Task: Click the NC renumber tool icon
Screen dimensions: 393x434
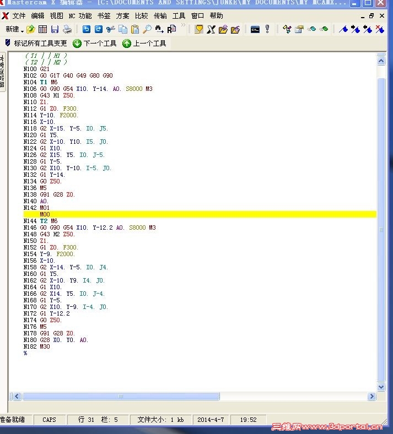Action: (287, 29)
